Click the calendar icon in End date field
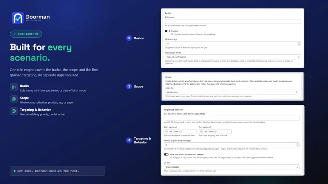Viewport: 328px width, 184px height. click(x=201, y=131)
